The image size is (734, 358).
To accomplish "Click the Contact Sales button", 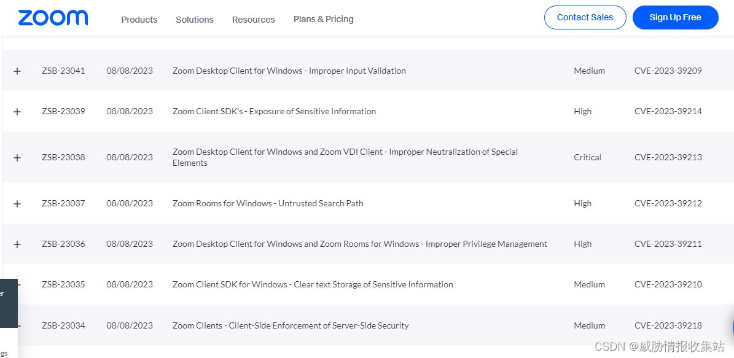I will pyautogui.click(x=585, y=18).
